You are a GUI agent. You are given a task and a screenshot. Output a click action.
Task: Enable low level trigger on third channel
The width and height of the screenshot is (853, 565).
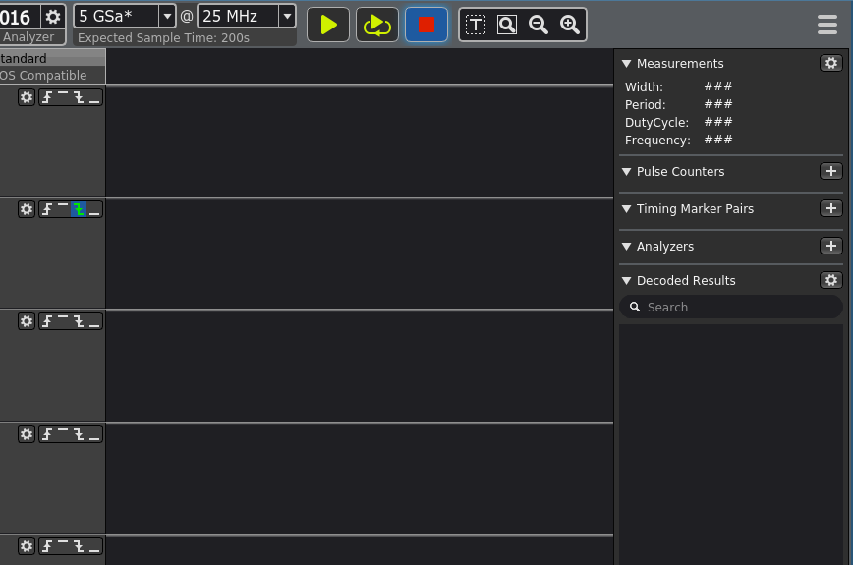pyautogui.click(x=94, y=321)
